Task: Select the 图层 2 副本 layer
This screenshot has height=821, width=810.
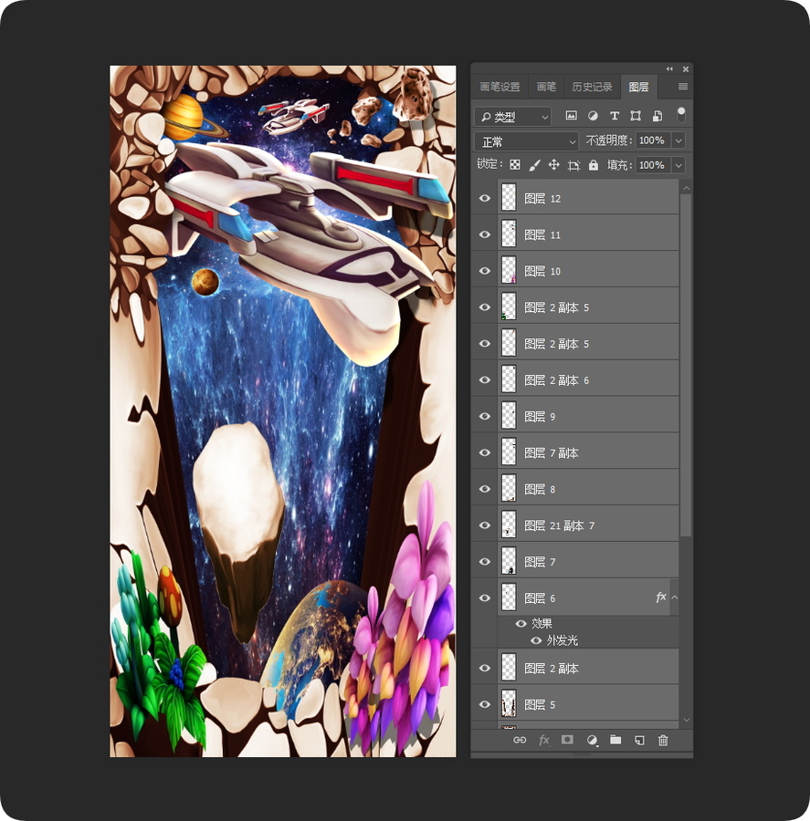Action: [x=588, y=668]
